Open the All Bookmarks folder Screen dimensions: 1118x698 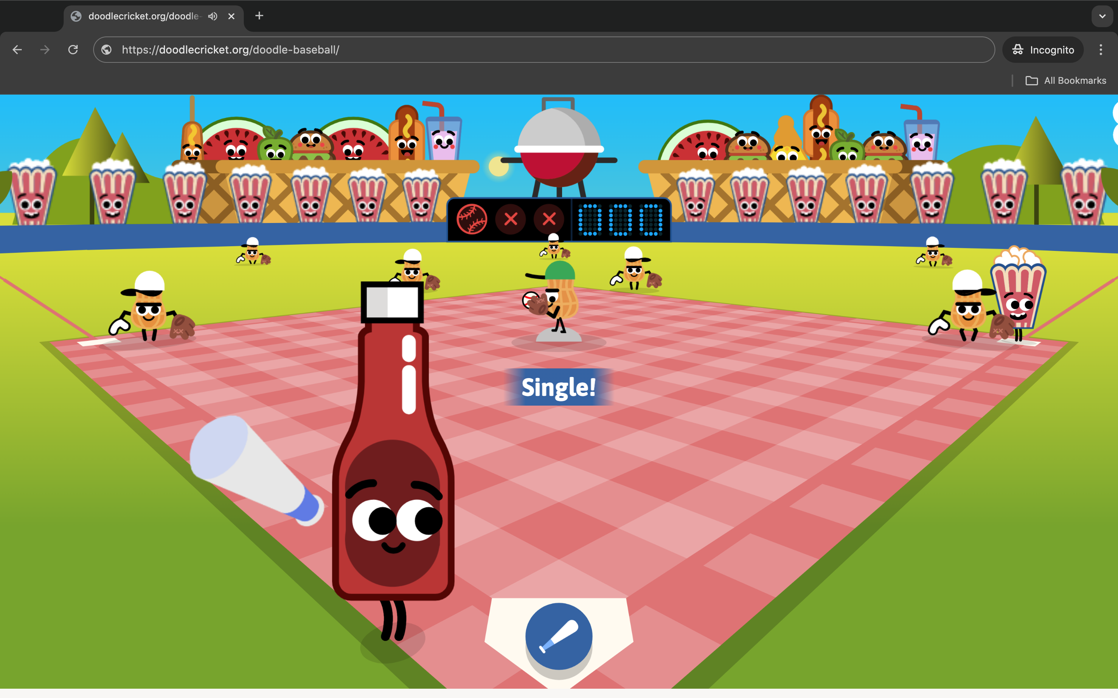tap(1065, 80)
